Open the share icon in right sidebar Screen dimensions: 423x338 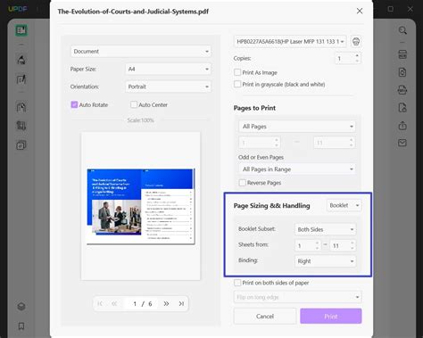pyautogui.click(x=402, y=126)
